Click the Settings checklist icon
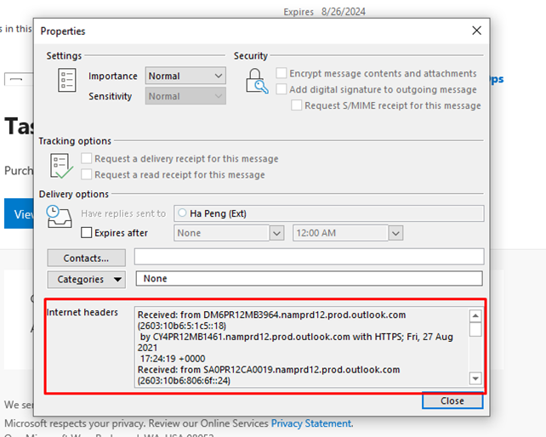 click(67, 82)
